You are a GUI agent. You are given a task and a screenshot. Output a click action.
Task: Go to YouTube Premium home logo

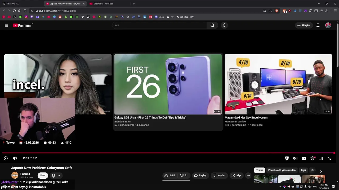(22, 25)
